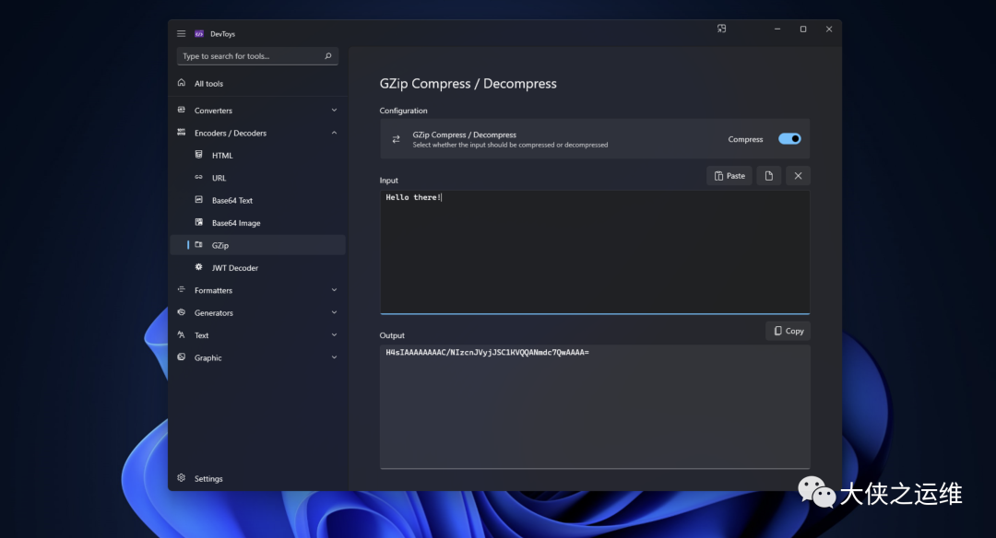The width and height of the screenshot is (996, 538).
Task: Collapse the Encoders / Decoders chevron
Action: pos(334,133)
